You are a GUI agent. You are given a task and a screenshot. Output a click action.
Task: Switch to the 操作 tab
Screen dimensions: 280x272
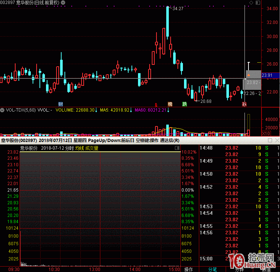(189, 269)
